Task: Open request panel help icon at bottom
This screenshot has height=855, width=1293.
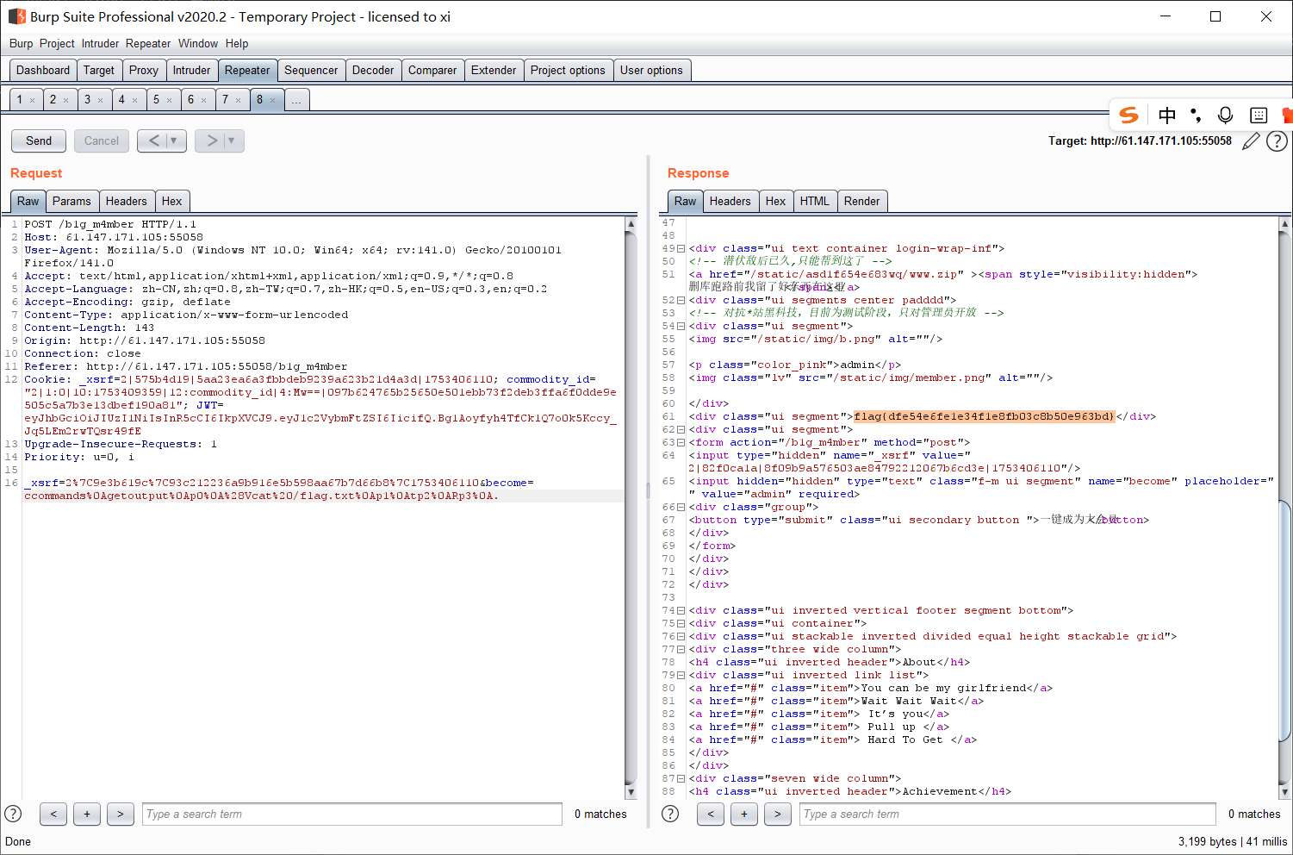Action: (x=13, y=814)
